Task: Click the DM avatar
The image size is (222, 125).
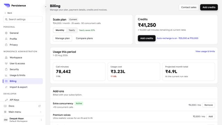Action: [6, 120]
